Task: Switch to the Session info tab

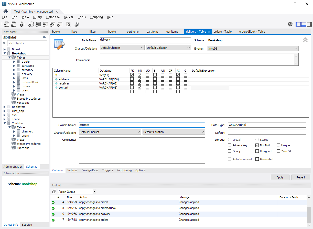Action: coord(27,225)
